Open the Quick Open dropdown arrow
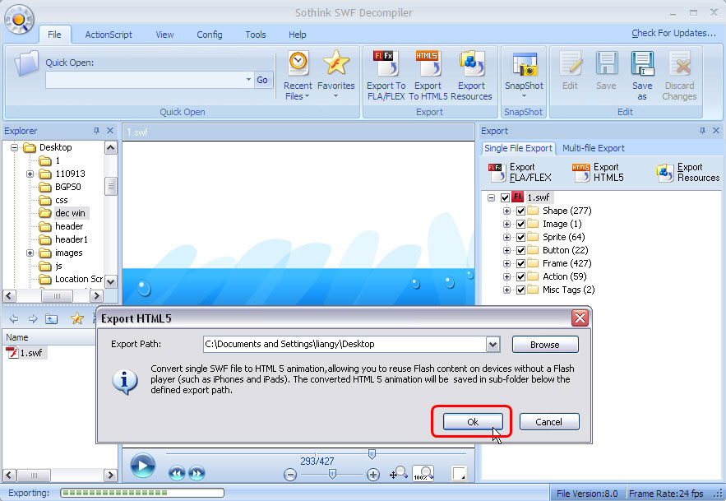This screenshot has width=726, height=501. tap(248, 80)
